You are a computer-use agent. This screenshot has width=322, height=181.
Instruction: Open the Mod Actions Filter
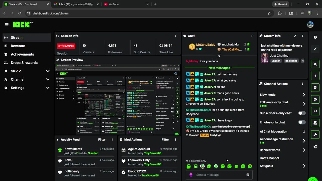[165, 140]
